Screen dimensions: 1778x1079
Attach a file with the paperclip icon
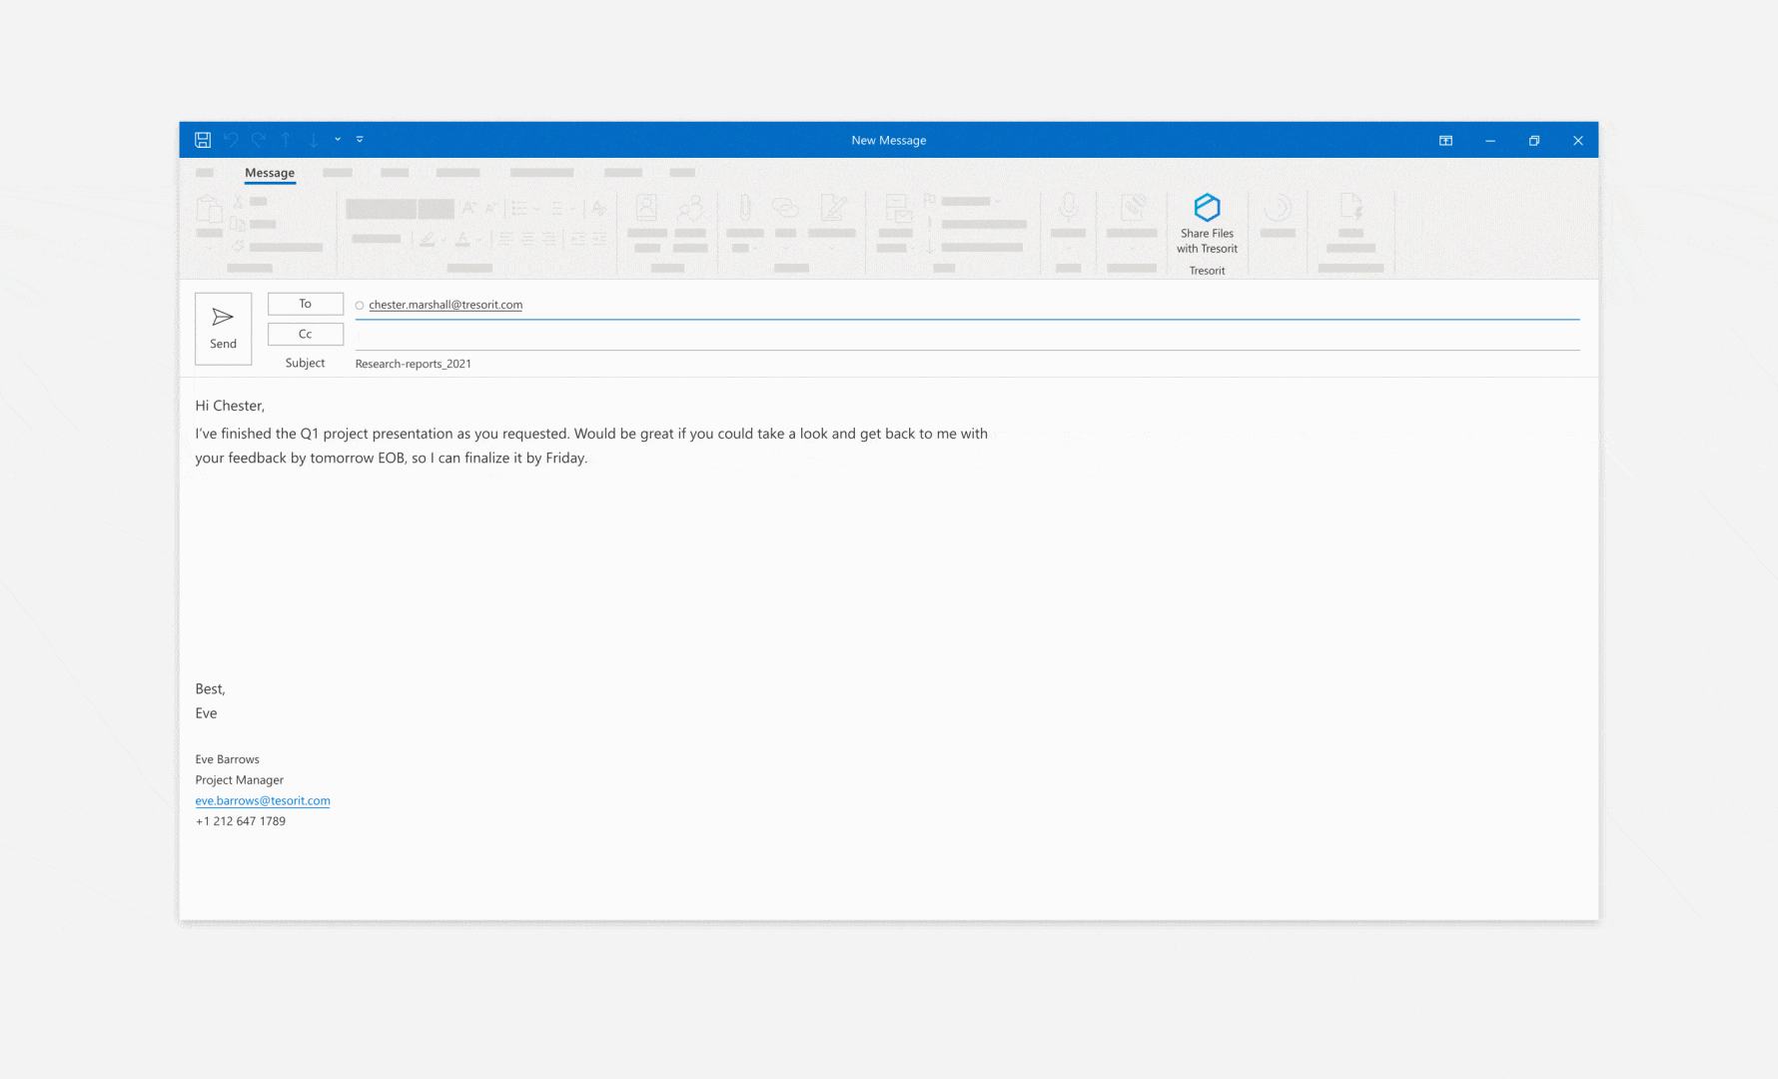tap(744, 208)
